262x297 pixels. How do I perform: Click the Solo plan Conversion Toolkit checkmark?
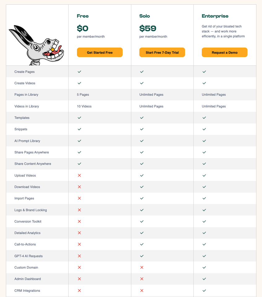point(142,221)
